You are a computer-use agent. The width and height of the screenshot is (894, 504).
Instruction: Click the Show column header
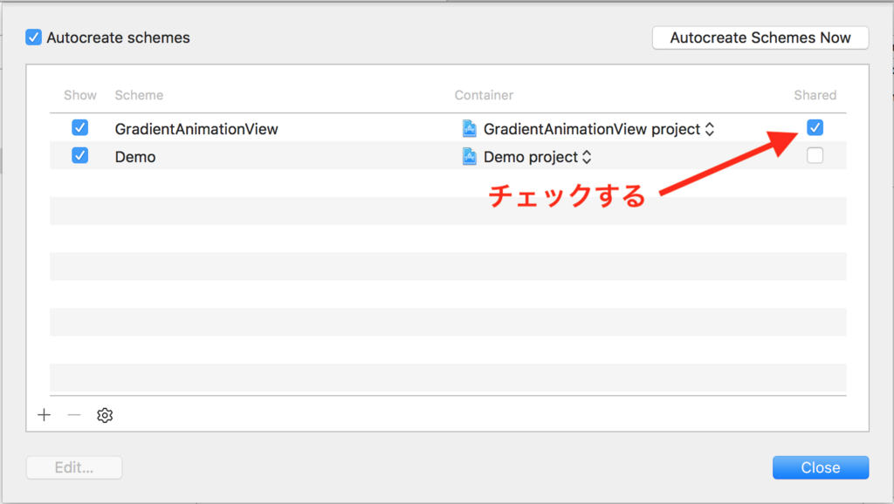click(x=79, y=95)
